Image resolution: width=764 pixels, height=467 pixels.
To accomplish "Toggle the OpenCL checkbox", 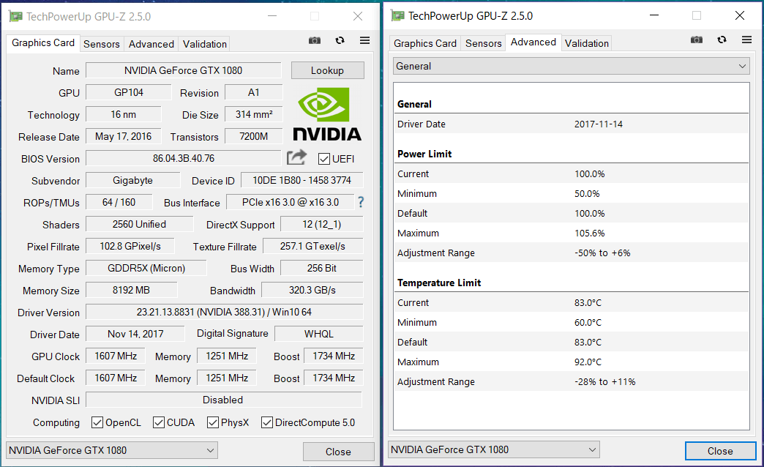I will 97,422.
